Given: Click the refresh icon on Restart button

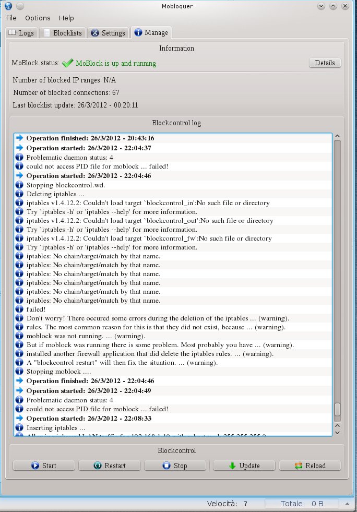Looking at the screenshot, I should (97, 466).
